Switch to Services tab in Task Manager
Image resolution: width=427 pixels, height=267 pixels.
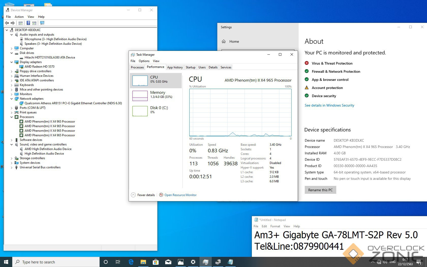[x=226, y=67]
